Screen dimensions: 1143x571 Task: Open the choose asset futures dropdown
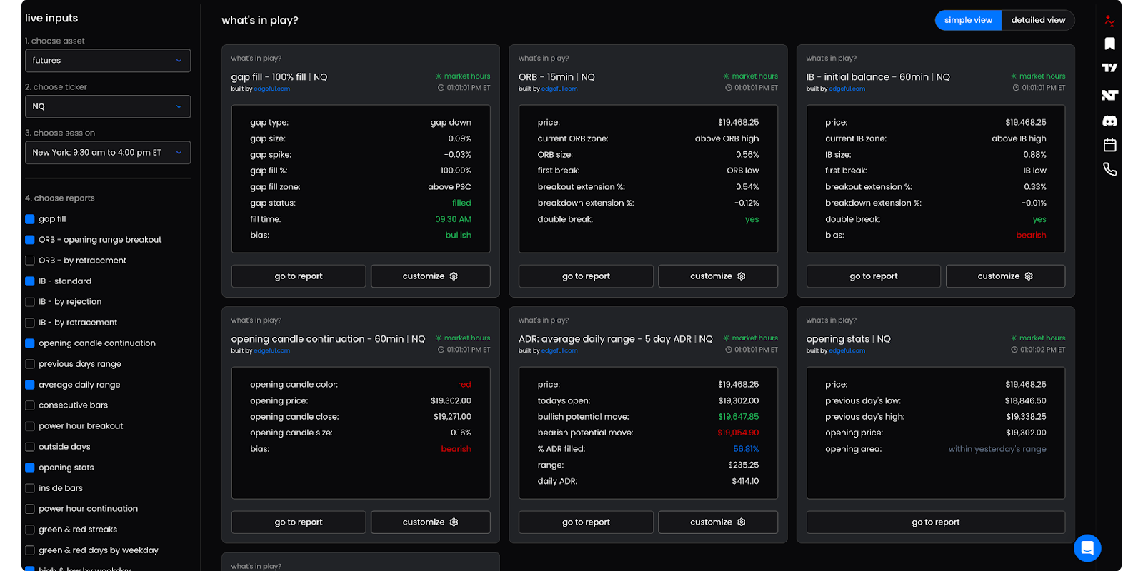click(108, 61)
